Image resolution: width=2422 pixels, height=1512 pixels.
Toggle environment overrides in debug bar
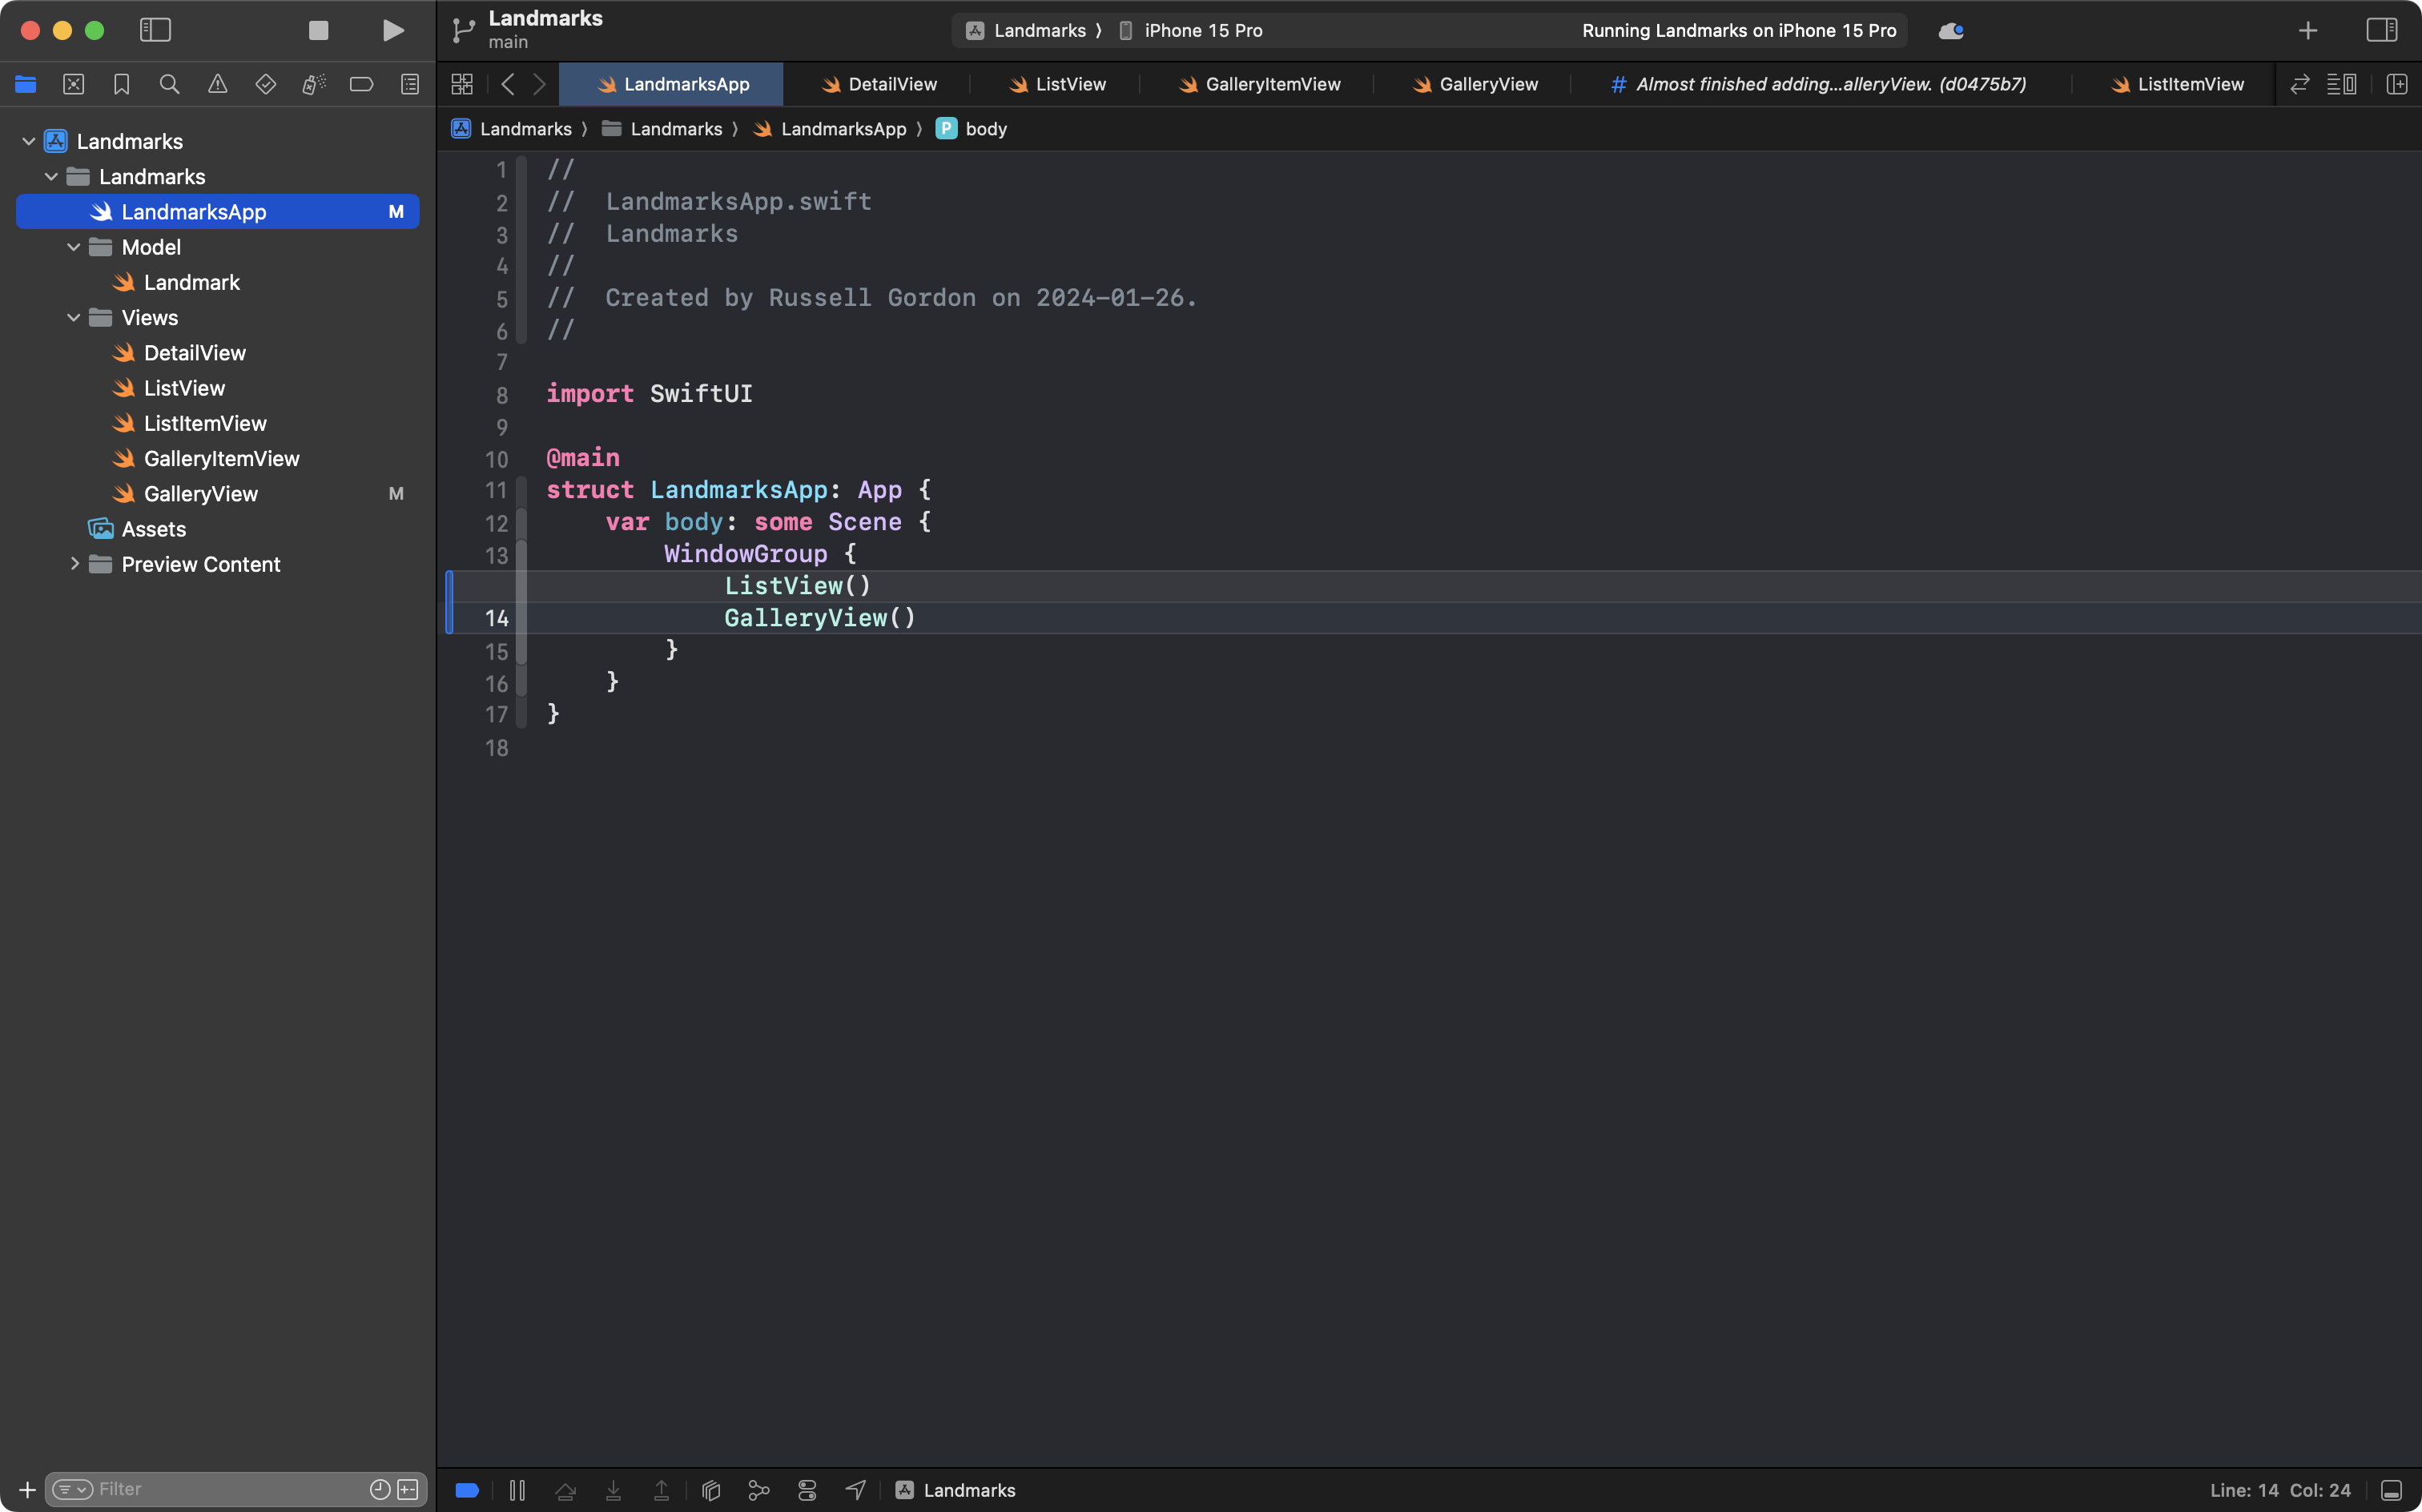(807, 1489)
